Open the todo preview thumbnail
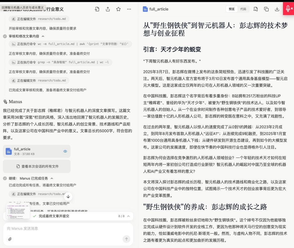294x248 pixels. tap(18, 210)
